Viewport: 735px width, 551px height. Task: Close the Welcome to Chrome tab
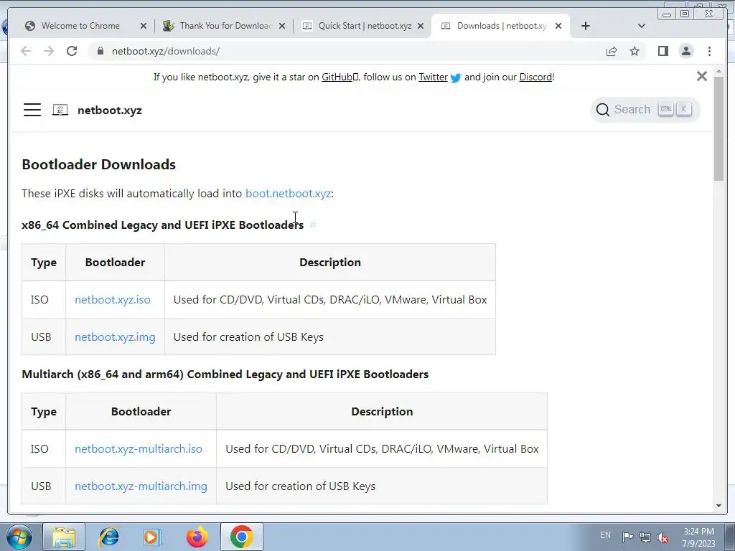pyautogui.click(x=144, y=26)
